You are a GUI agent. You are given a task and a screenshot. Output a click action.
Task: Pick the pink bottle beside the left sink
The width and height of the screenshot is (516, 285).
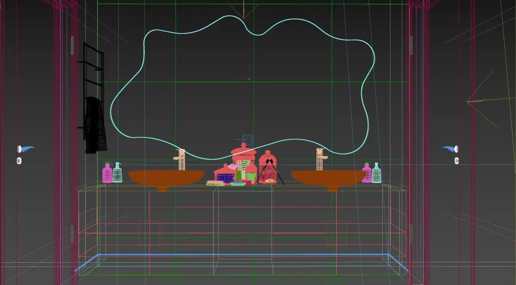(107, 173)
